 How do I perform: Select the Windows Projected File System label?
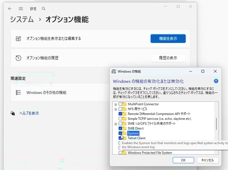click(x=150, y=153)
